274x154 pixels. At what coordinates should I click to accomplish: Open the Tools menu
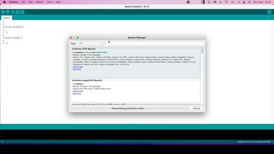tap(50, 2)
